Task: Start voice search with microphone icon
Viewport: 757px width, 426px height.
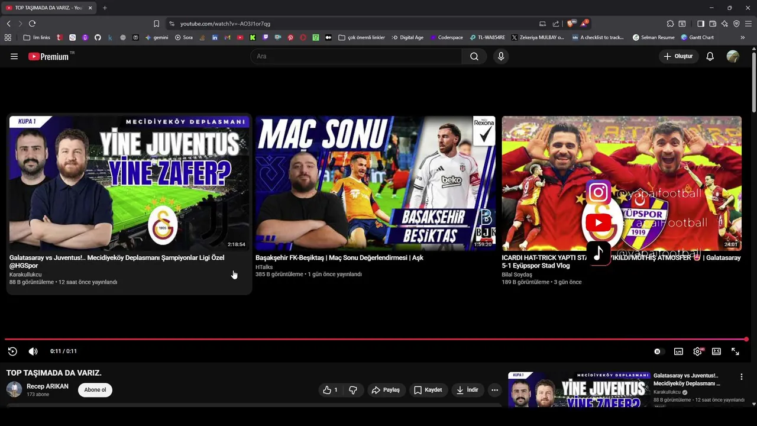Action: 501,56
